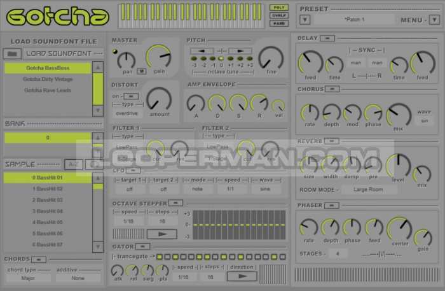Select the +3 octave tune LED

tap(249, 59)
